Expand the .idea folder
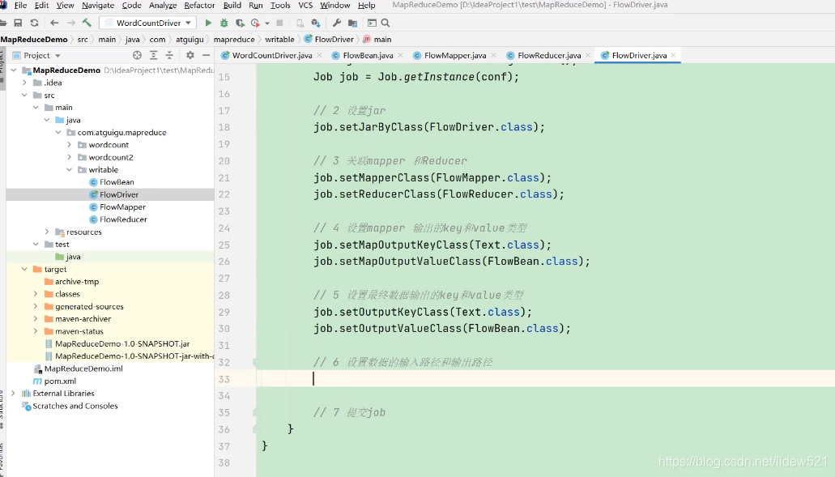 [24, 83]
